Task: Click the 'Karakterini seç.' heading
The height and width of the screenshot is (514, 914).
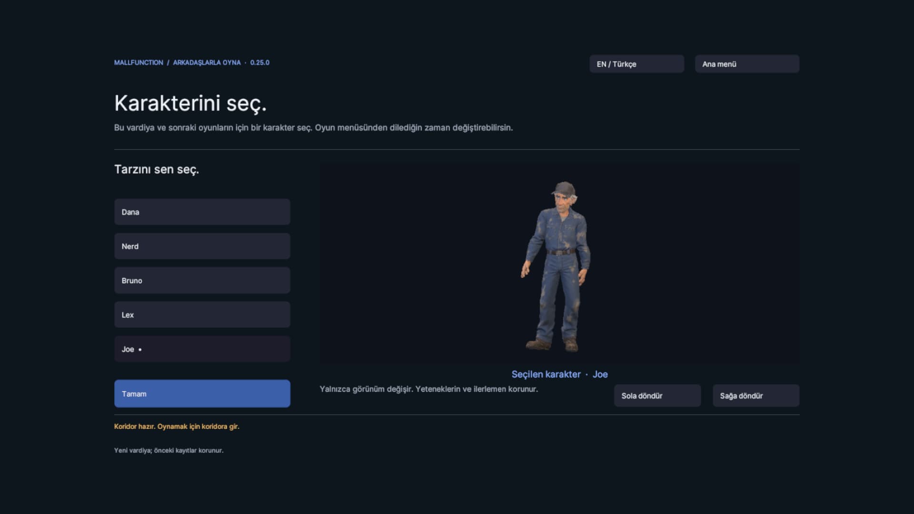Action: coord(190,103)
